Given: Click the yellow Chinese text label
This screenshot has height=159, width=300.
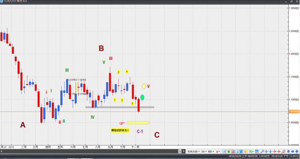Looking at the screenshot, I should [x=120, y=130].
